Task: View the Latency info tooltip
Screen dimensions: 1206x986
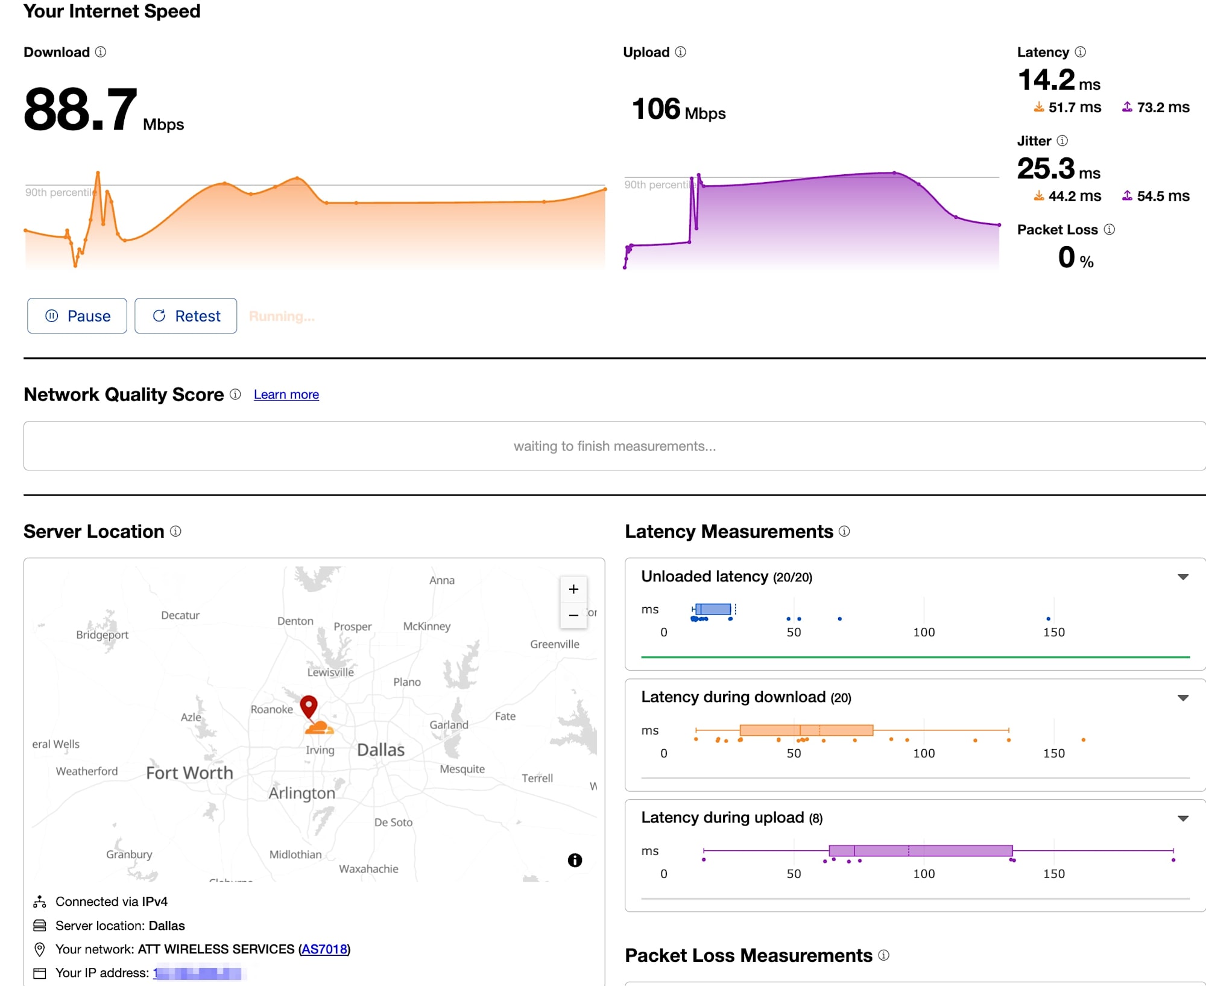Action: (1081, 52)
